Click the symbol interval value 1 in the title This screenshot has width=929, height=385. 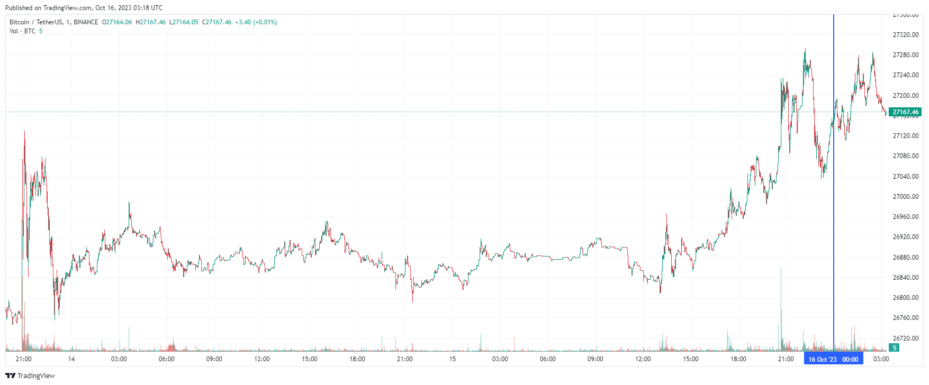coord(68,22)
